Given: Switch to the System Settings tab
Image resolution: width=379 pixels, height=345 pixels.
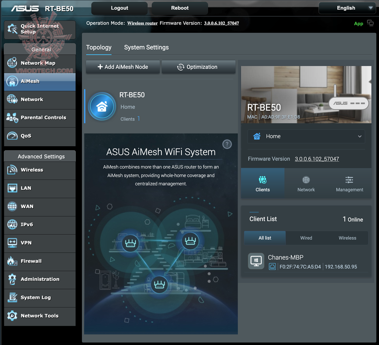Looking at the screenshot, I should 146,47.
